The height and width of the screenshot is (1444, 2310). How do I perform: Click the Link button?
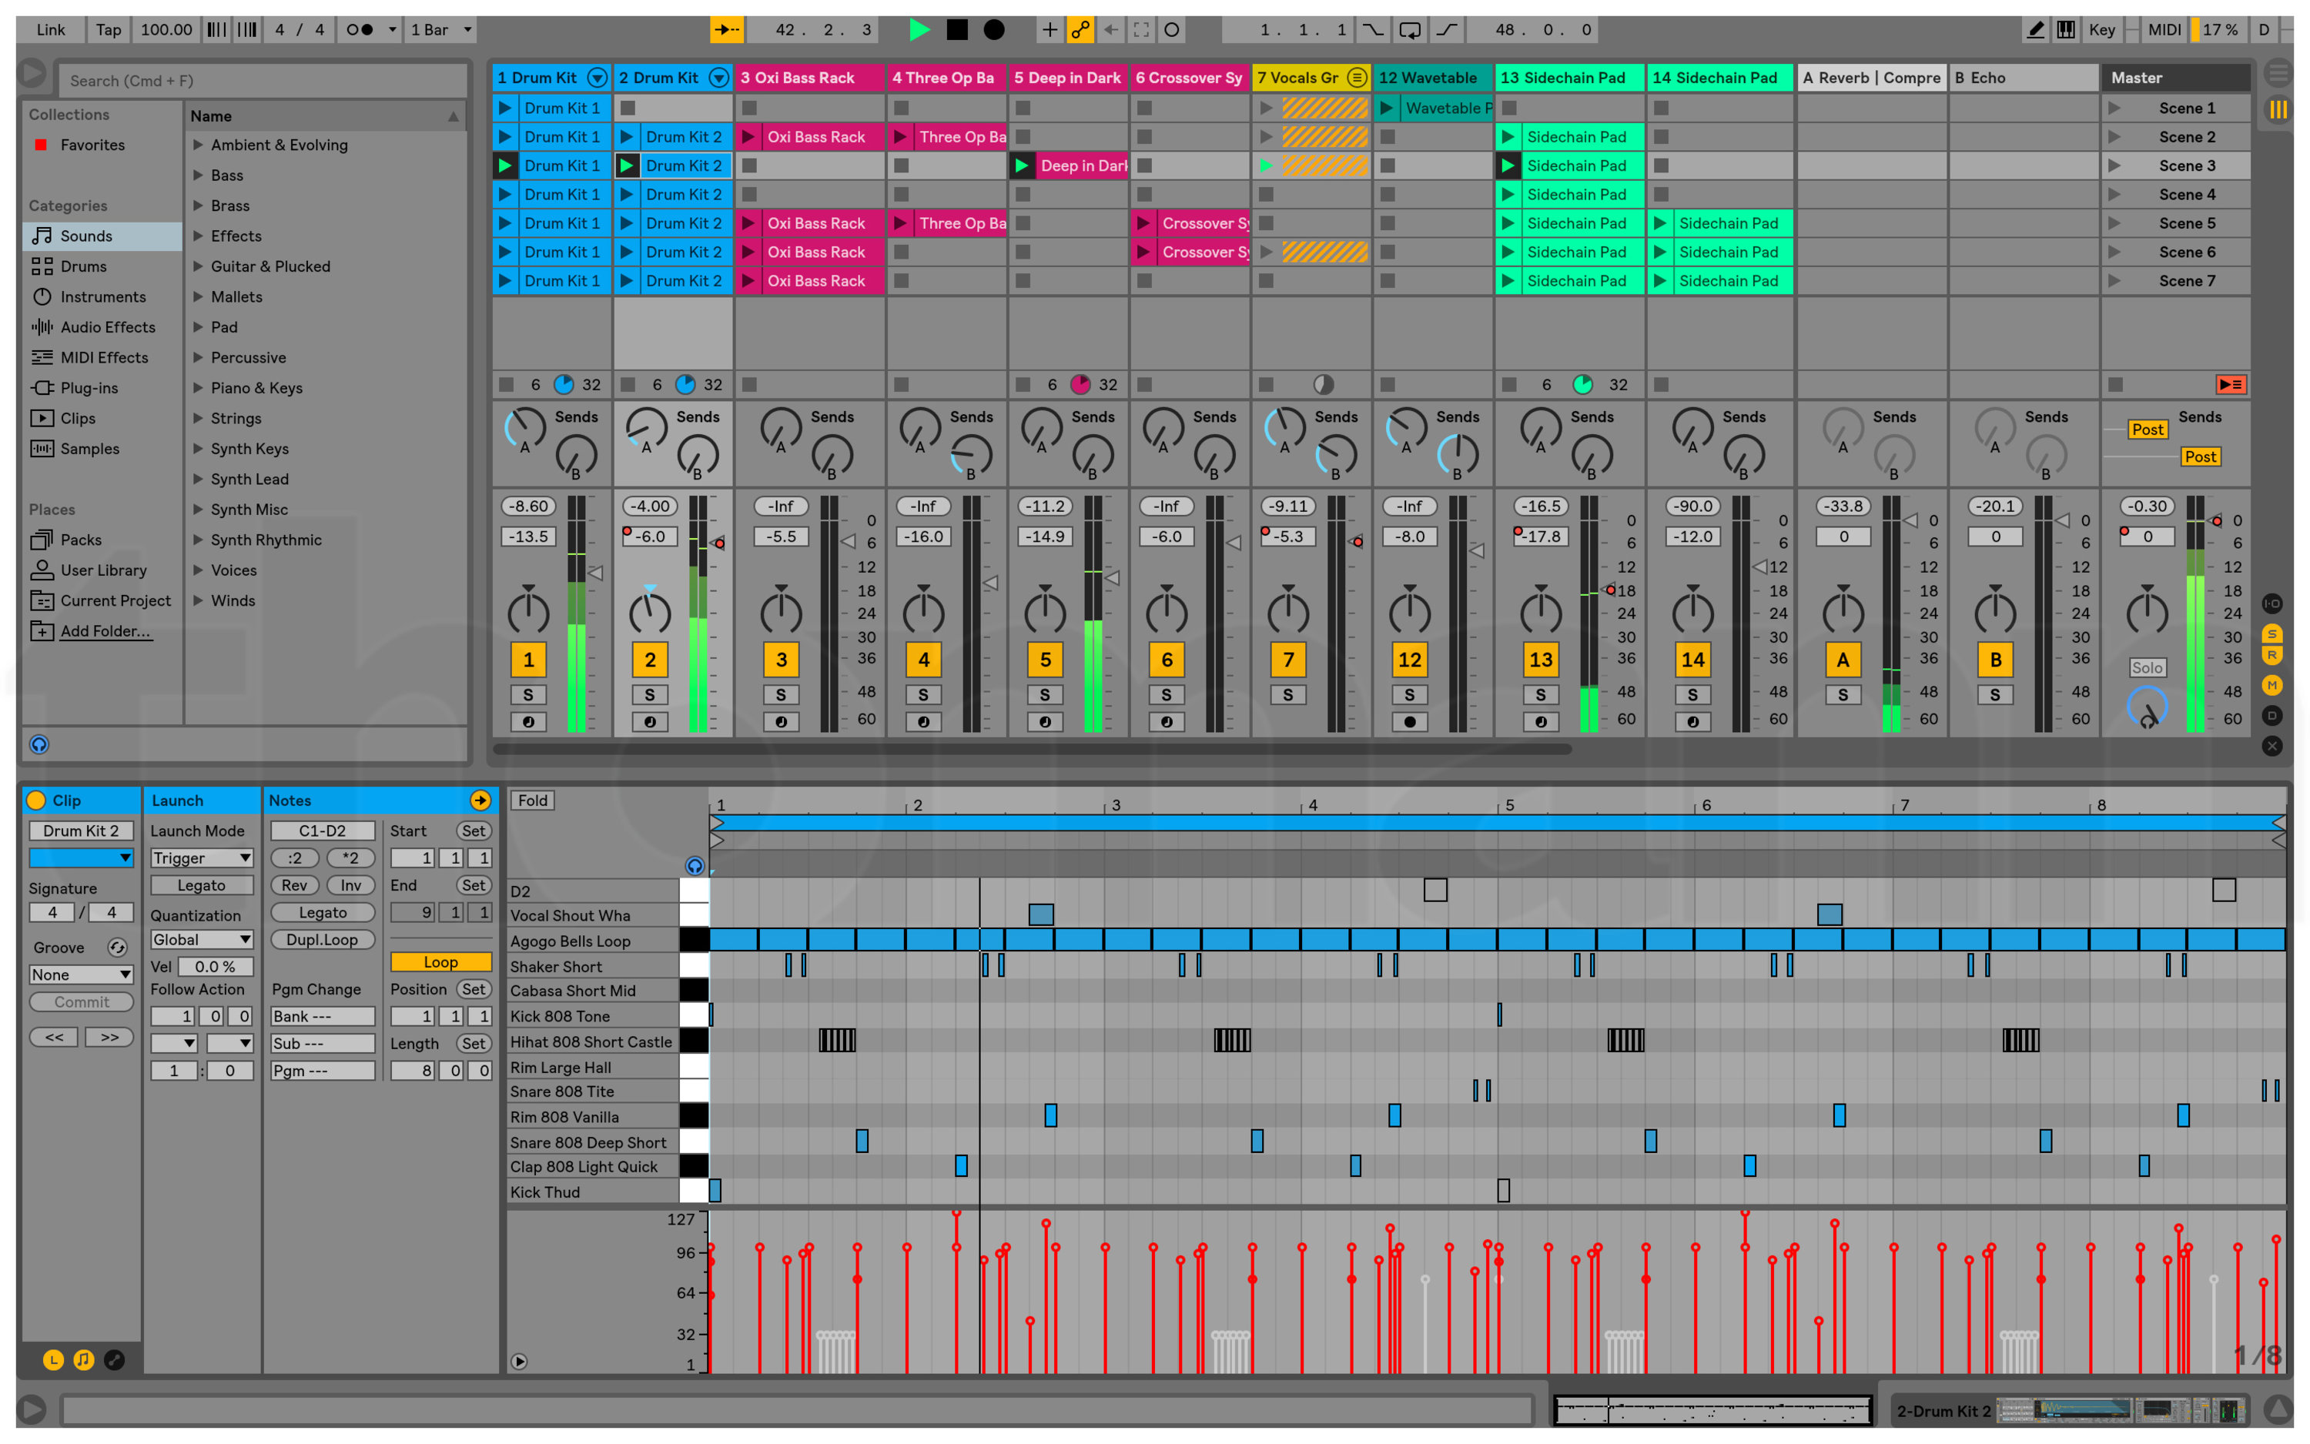tap(51, 29)
